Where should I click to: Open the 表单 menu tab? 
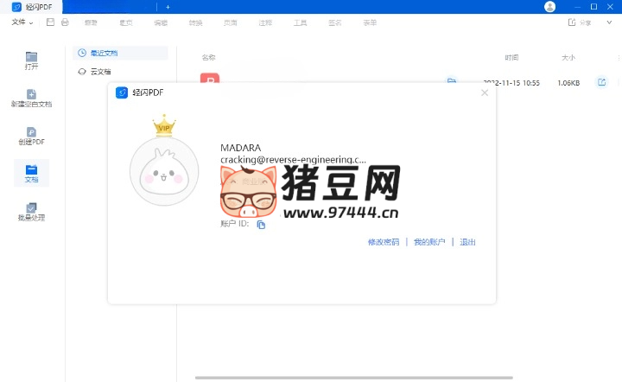coord(370,22)
